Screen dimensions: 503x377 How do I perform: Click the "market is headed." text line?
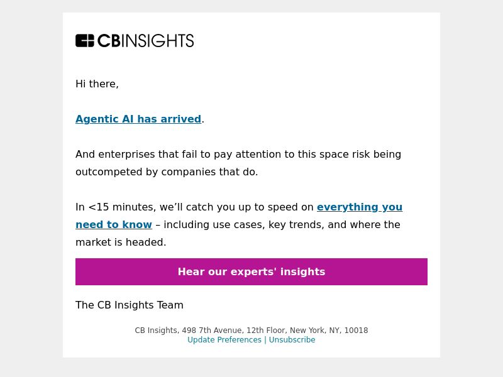121,243
